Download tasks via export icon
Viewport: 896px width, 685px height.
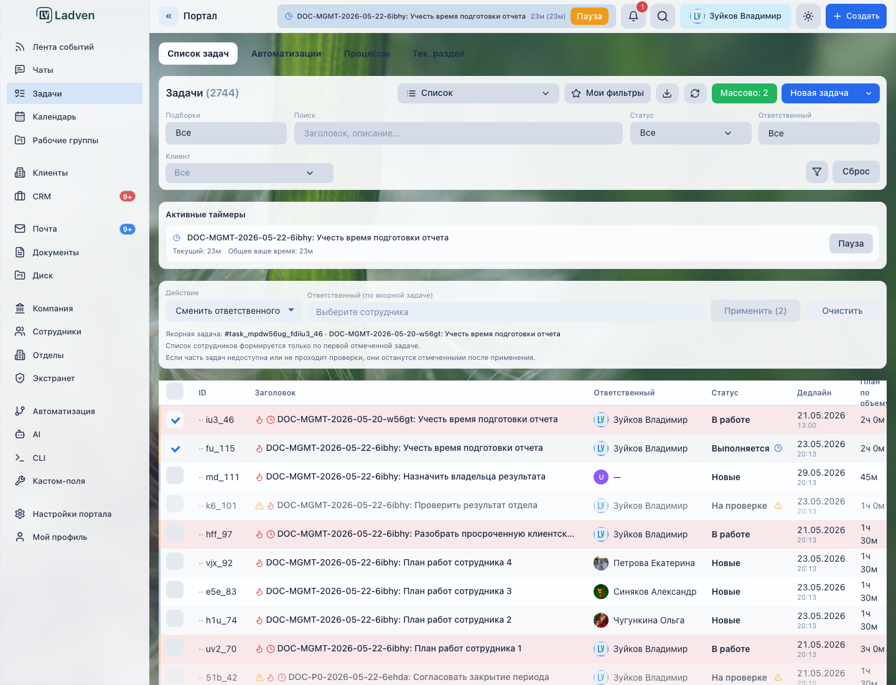coord(667,93)
